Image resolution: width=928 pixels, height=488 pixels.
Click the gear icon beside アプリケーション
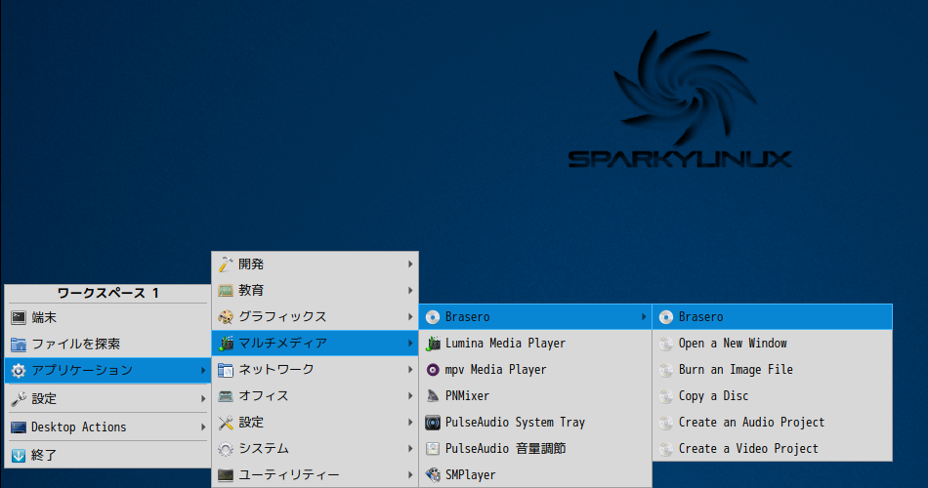coord(19,370)
